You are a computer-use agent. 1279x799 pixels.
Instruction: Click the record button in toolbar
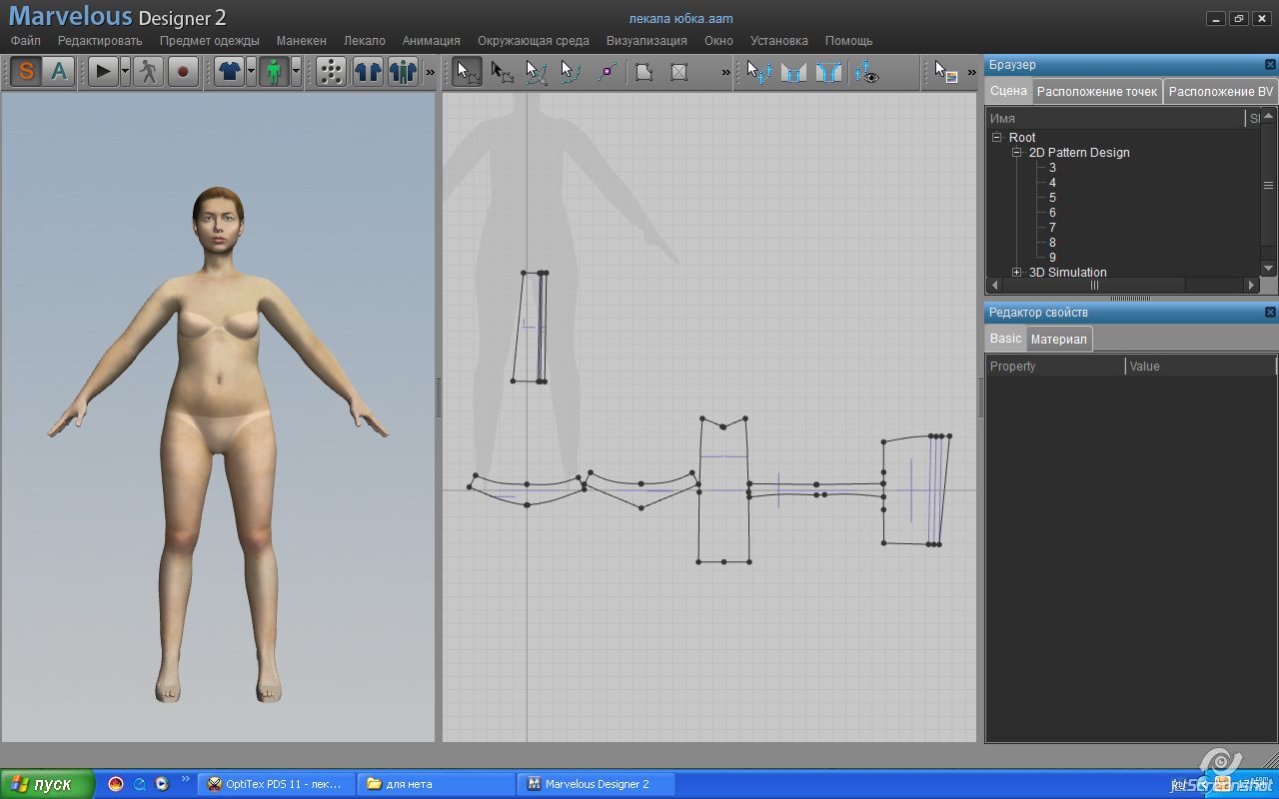tap(182, 71)
